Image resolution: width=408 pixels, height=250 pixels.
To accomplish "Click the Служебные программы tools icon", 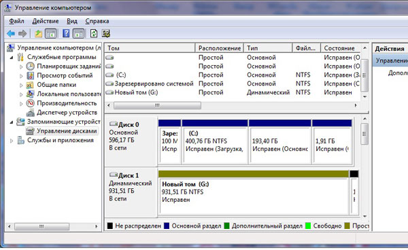I will [x=21, y=57].
